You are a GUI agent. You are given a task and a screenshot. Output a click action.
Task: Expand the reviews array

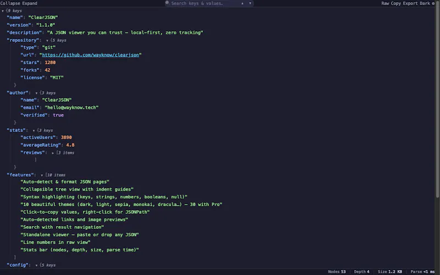[x=53, y=153]
